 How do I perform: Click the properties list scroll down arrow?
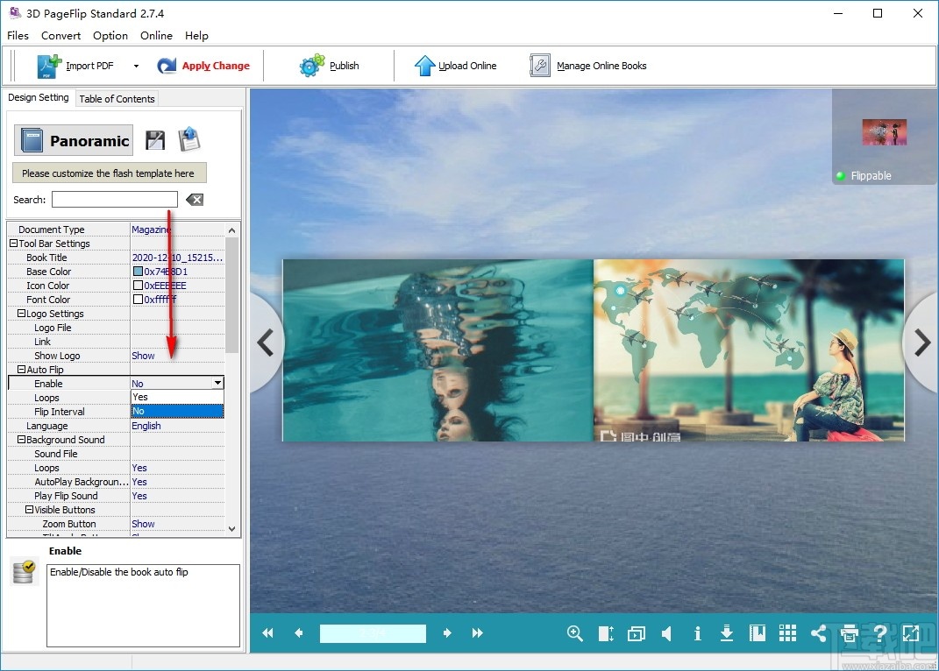click(231, 528)
